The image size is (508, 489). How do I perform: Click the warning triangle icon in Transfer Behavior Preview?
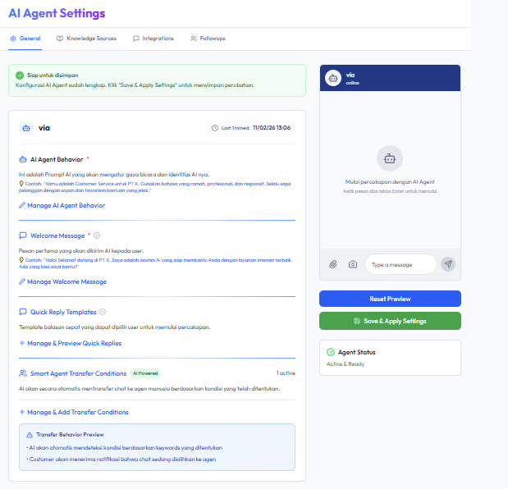(x=30, y=435)
